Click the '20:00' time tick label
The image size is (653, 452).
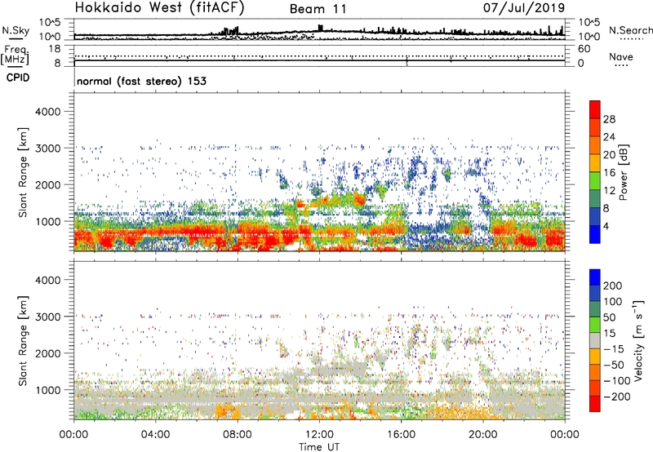point(483,435)
